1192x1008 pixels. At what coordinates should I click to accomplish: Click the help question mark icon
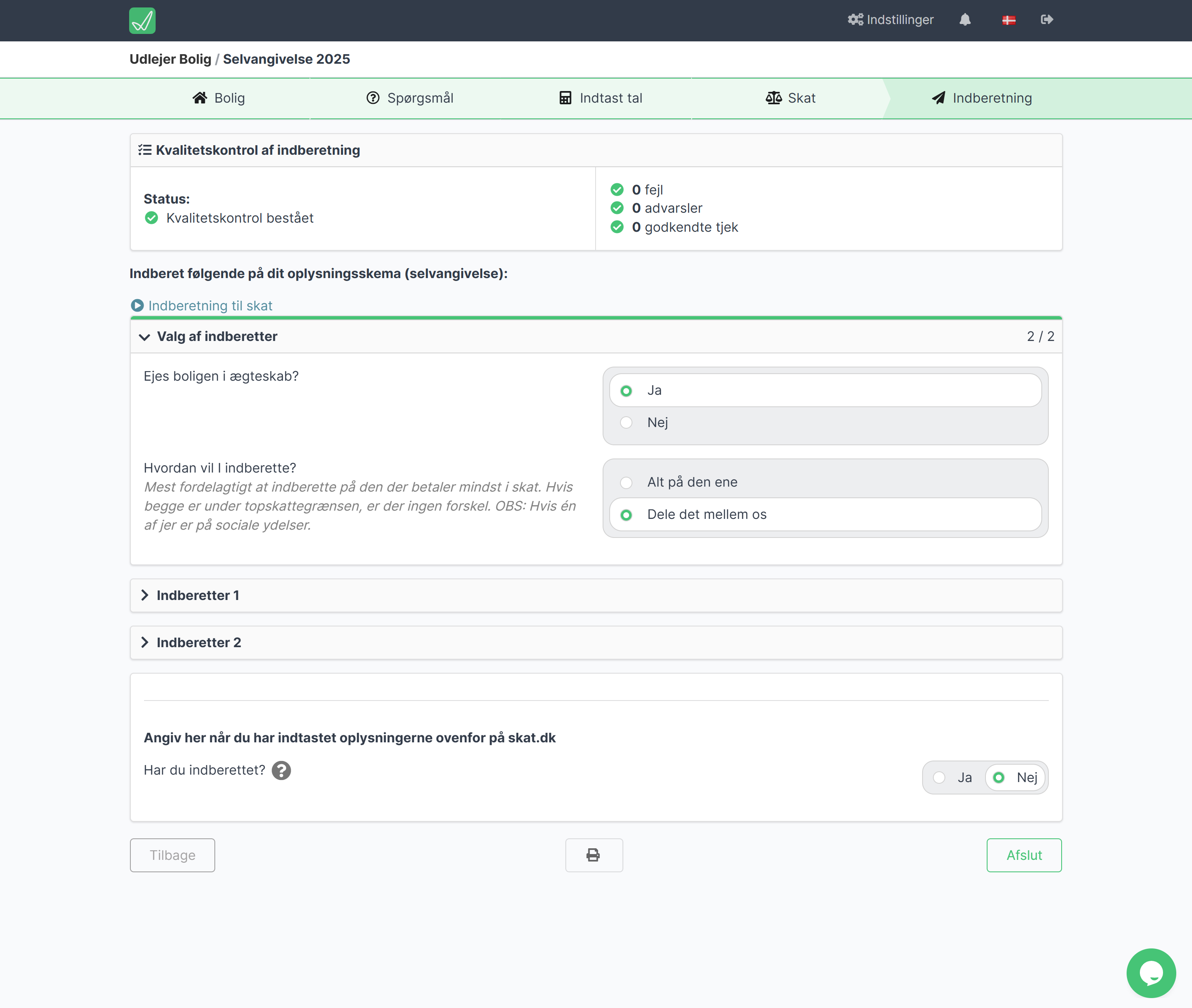(x=281, y=770)
